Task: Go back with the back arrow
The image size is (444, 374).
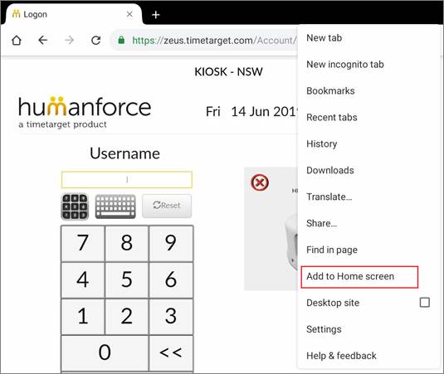Action: click(x=43, y=40)
